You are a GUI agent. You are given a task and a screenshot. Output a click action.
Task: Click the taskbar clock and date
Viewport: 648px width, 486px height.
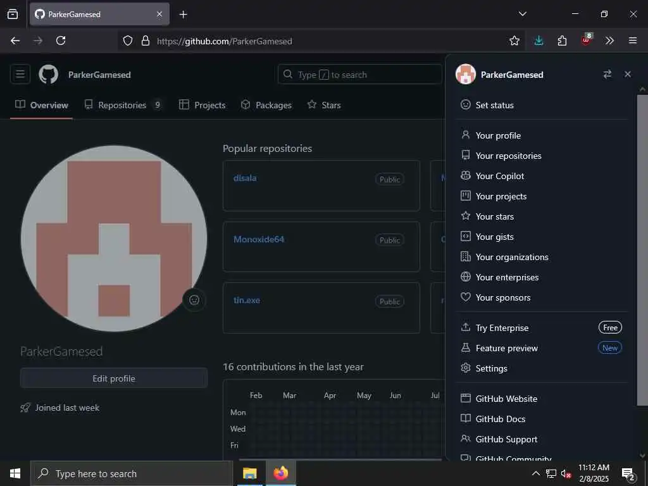(594, 473)
